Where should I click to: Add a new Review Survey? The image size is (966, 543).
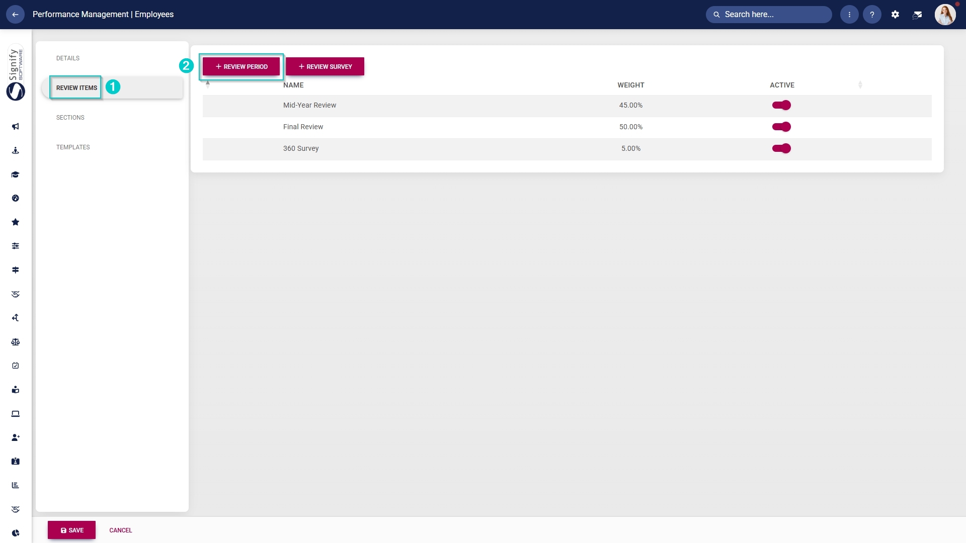(x=325, y=66)
